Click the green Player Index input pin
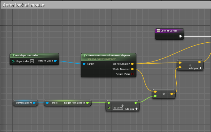The width and height of the screenshot is (211, 132). [13, 61]
